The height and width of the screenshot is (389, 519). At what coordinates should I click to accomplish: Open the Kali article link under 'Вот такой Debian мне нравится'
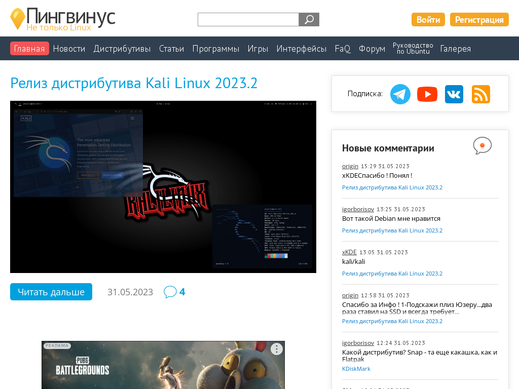392,230
